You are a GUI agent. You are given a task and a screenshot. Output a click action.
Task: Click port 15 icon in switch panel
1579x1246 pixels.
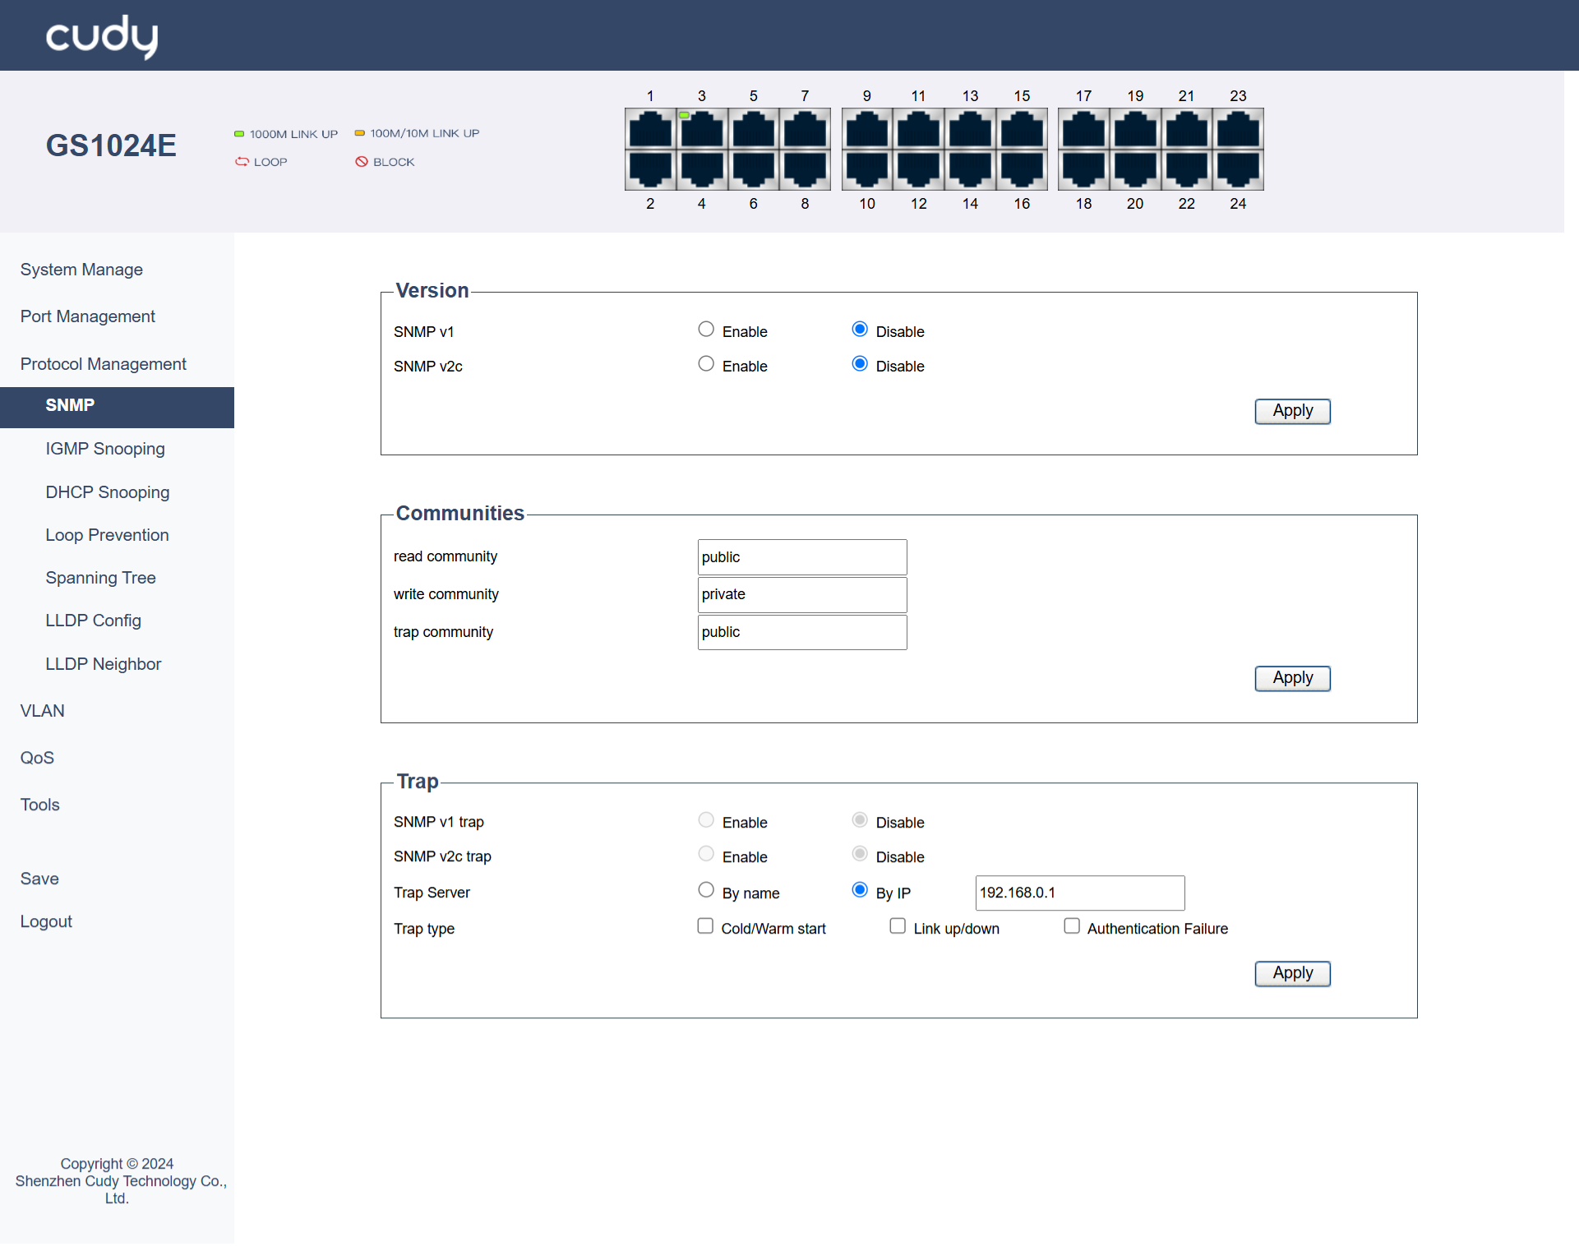pos(1023,129)
